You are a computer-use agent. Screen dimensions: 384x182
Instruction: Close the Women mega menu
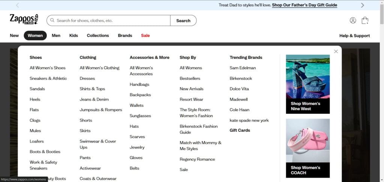[336, 51]
